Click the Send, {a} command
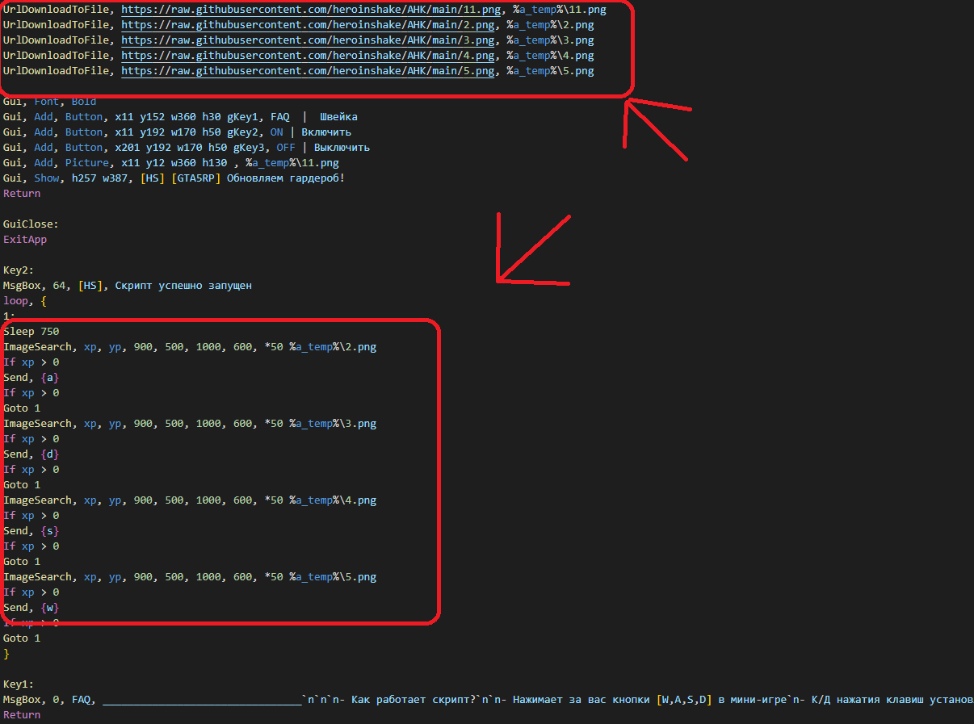974x724 pixels. point(31,378)
